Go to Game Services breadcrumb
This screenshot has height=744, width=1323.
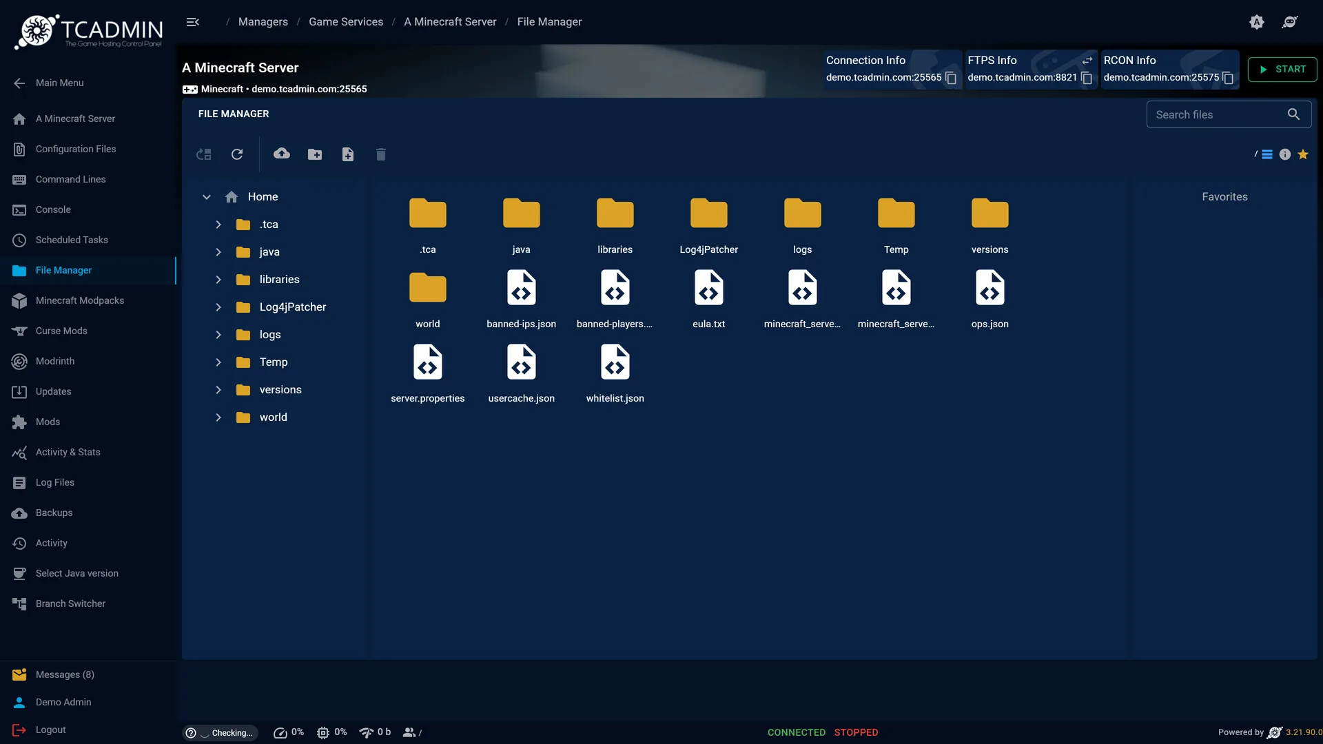(x=346, y=22)
